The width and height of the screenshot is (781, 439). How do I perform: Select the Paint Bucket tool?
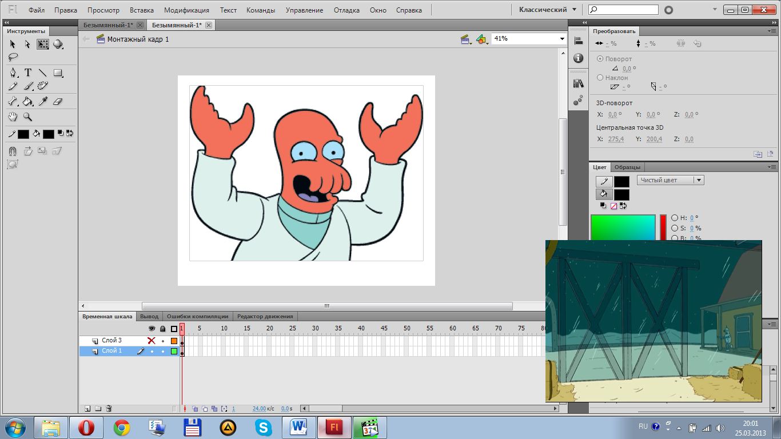(x=27, y=101)
